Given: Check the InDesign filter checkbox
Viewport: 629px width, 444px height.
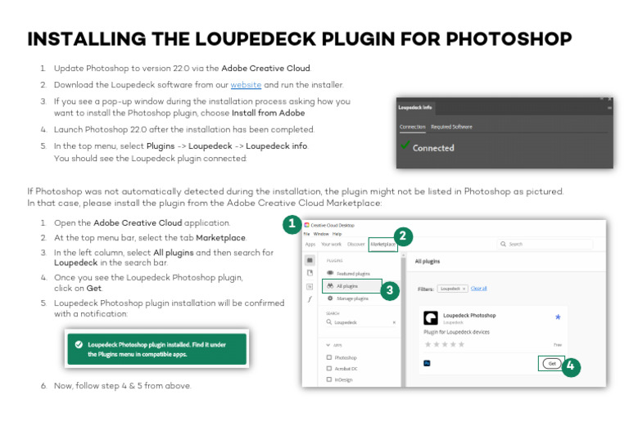Looking at the screenshot, I should 329,379.
